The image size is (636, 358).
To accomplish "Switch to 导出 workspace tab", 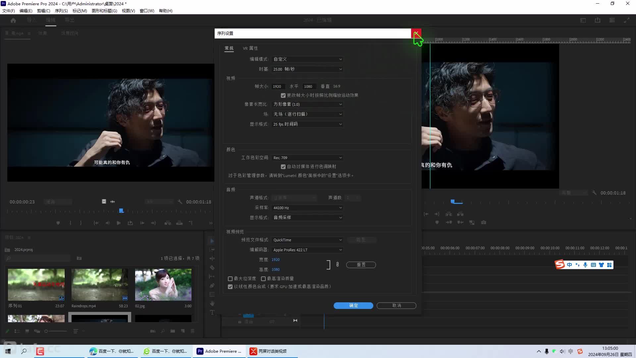I will tap(70, 20).
